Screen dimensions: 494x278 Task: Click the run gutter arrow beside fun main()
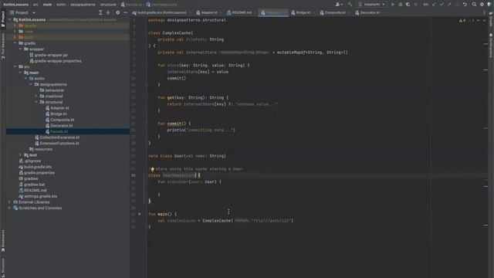click(140, 214)
